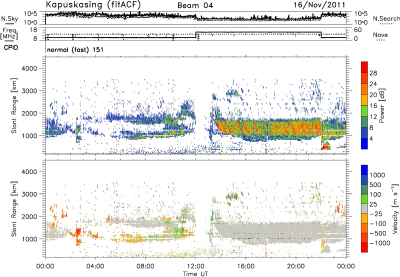Click the 18 frequency axis tick
400x277 pixels.
(33, 30)
